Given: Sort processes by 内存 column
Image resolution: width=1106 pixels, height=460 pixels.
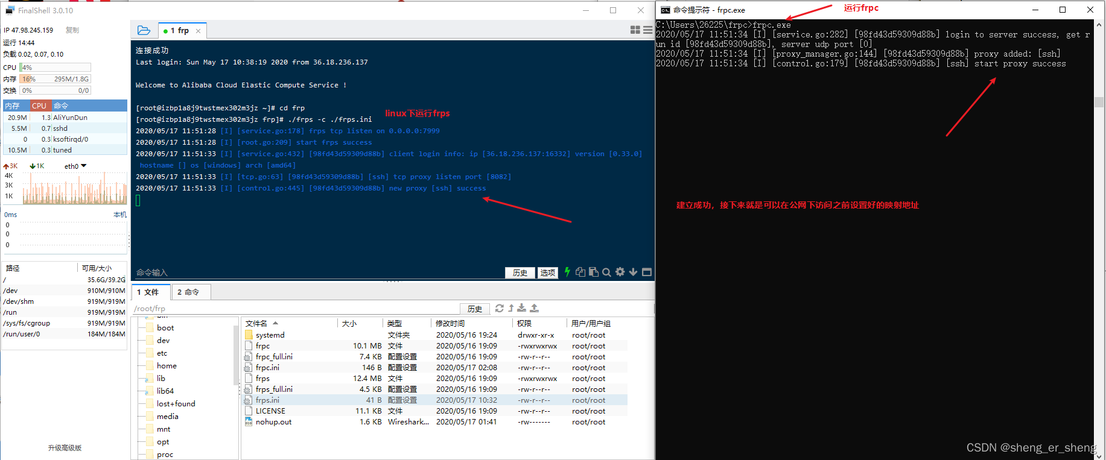Looking at the screenshot, I should point(16,106).
